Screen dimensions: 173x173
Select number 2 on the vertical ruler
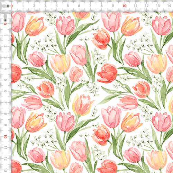click(6, 46)
